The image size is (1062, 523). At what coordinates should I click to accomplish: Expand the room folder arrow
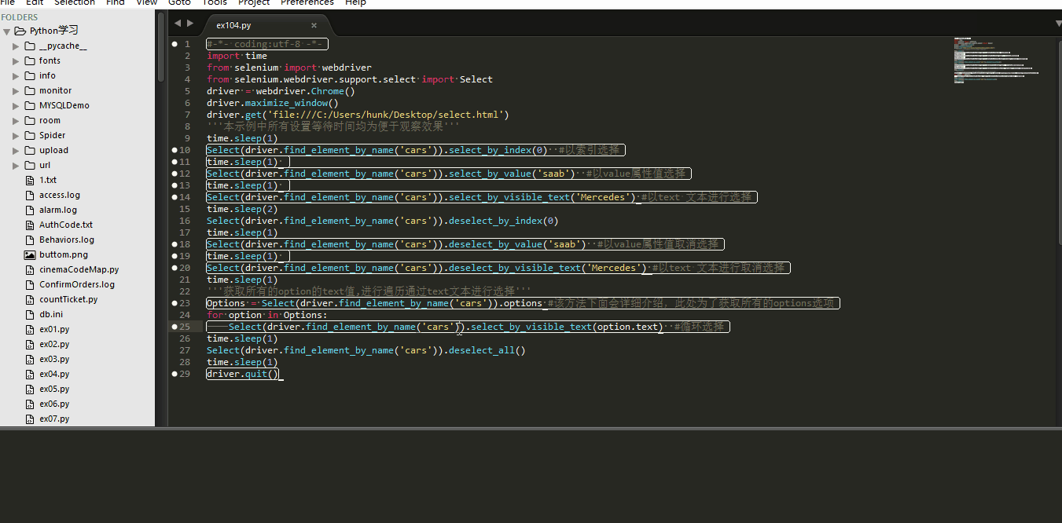16,120
